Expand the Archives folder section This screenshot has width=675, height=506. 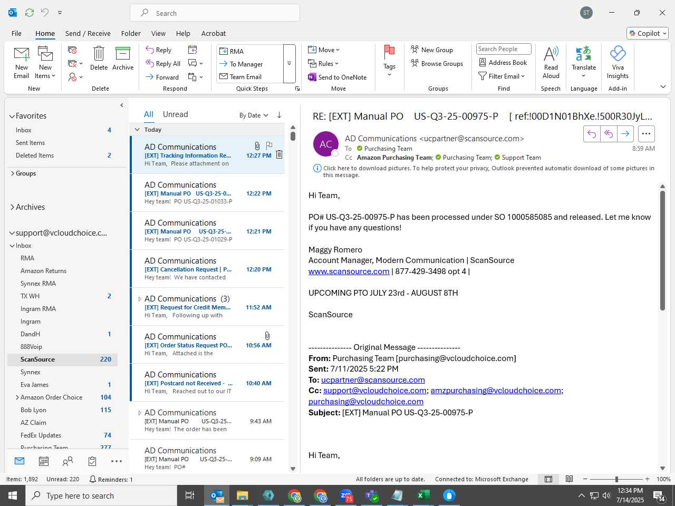pyautogui.click(x=12, y=207)
